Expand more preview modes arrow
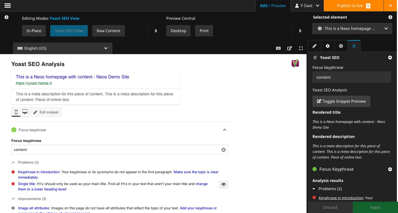 point(300,31)
